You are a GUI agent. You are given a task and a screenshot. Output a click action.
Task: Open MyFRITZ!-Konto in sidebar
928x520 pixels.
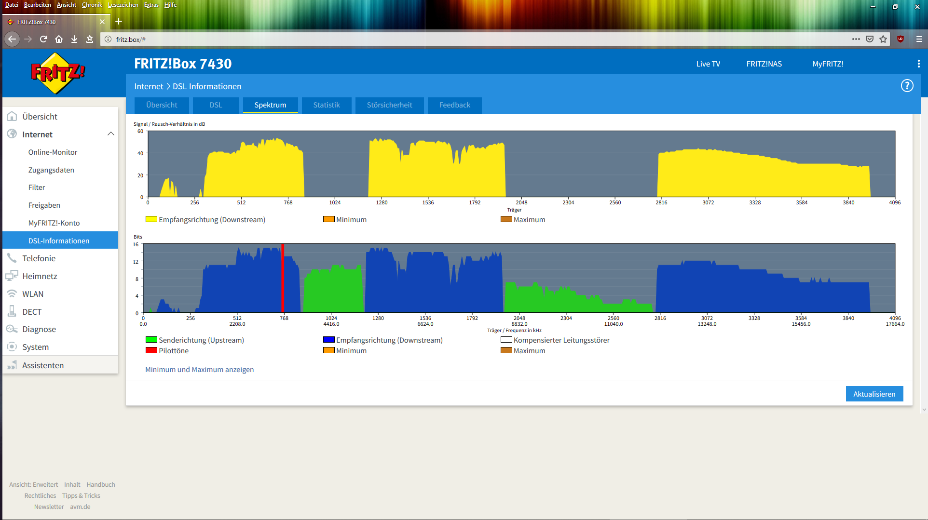(54, 223)
